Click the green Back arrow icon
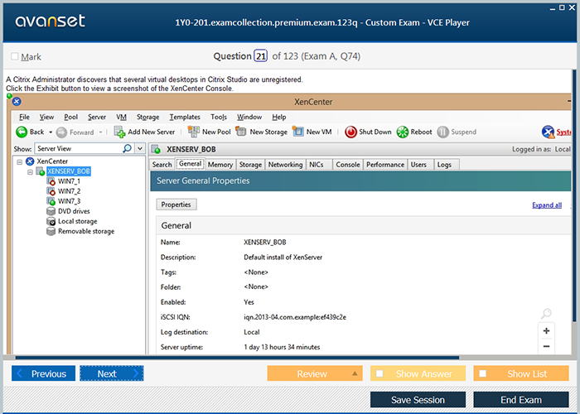Screen dimensions: 580x414 point(22,132)
